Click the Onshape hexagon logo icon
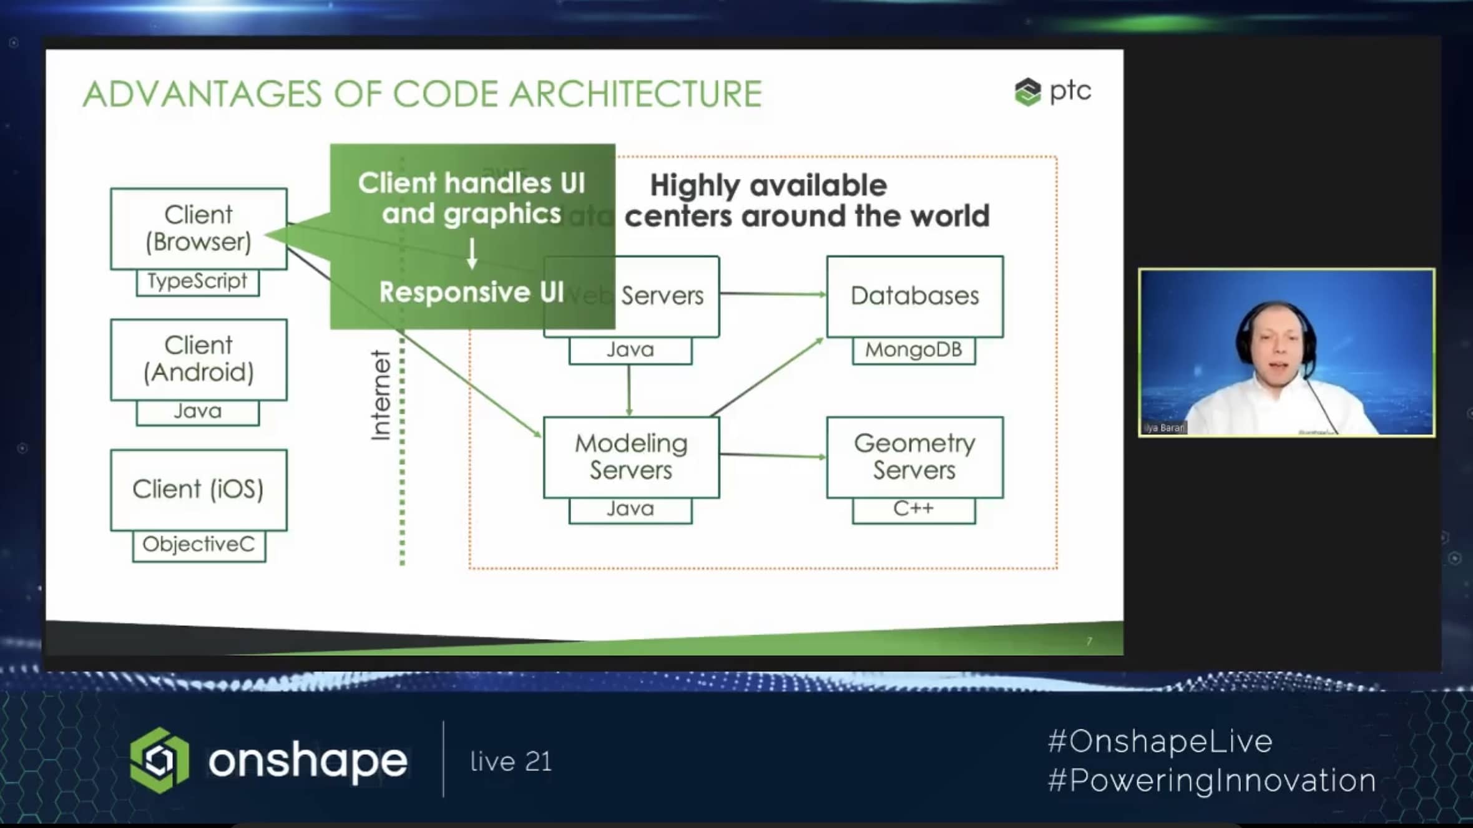1473x828 pixels. tap(159, 760)
